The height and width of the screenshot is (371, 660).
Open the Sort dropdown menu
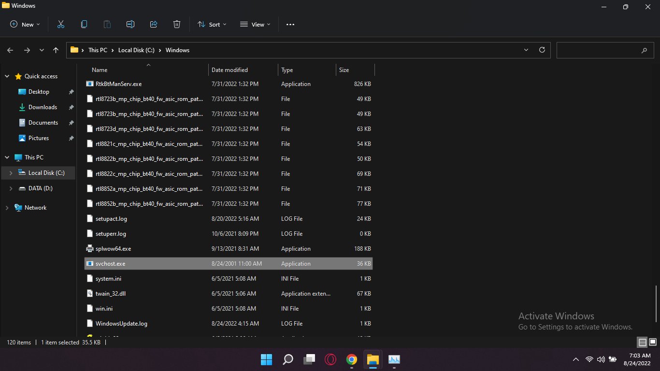pos(212,24)
